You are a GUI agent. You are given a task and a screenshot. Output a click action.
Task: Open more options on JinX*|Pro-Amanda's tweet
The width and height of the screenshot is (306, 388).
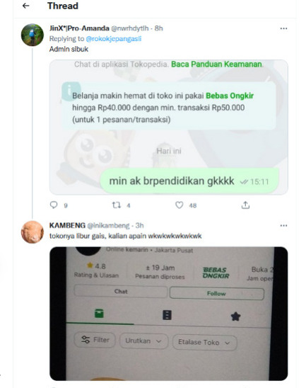tap(283, 28)
